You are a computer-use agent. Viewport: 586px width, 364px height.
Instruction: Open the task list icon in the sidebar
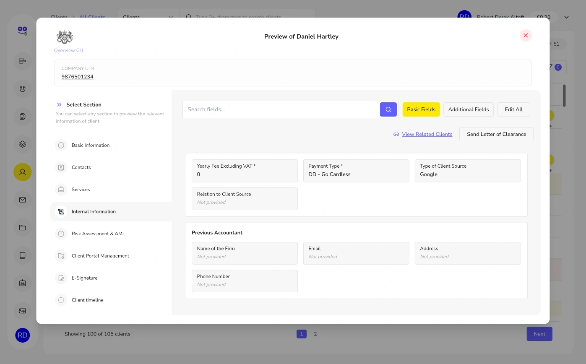tap(23, 311)
